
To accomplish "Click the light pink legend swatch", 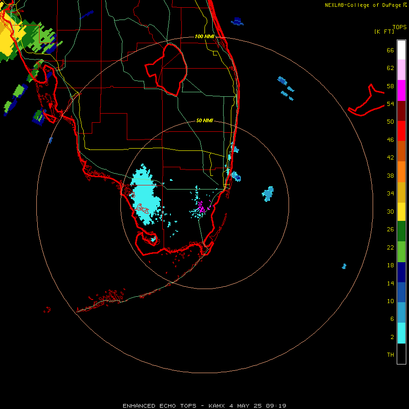I will click(x=401, y=70).
